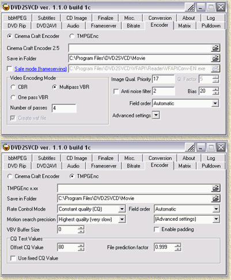
Task: Click DVD2SVCD app icon in top title bar
Action: [x=6, y=7]
